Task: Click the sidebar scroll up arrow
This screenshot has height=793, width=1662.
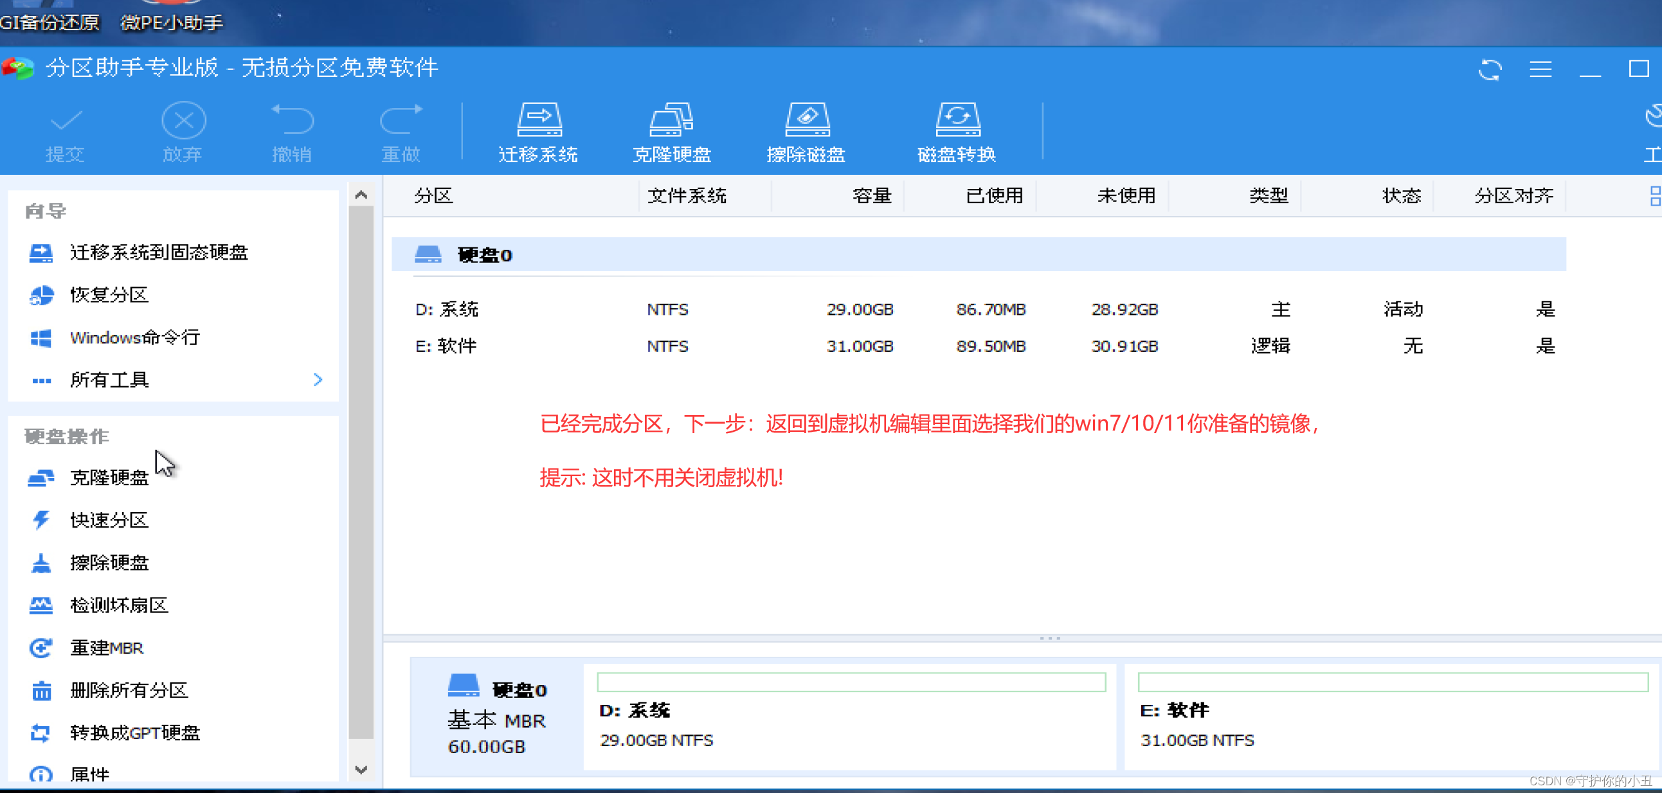Action: pyautogui.click(x=361, y=195)
